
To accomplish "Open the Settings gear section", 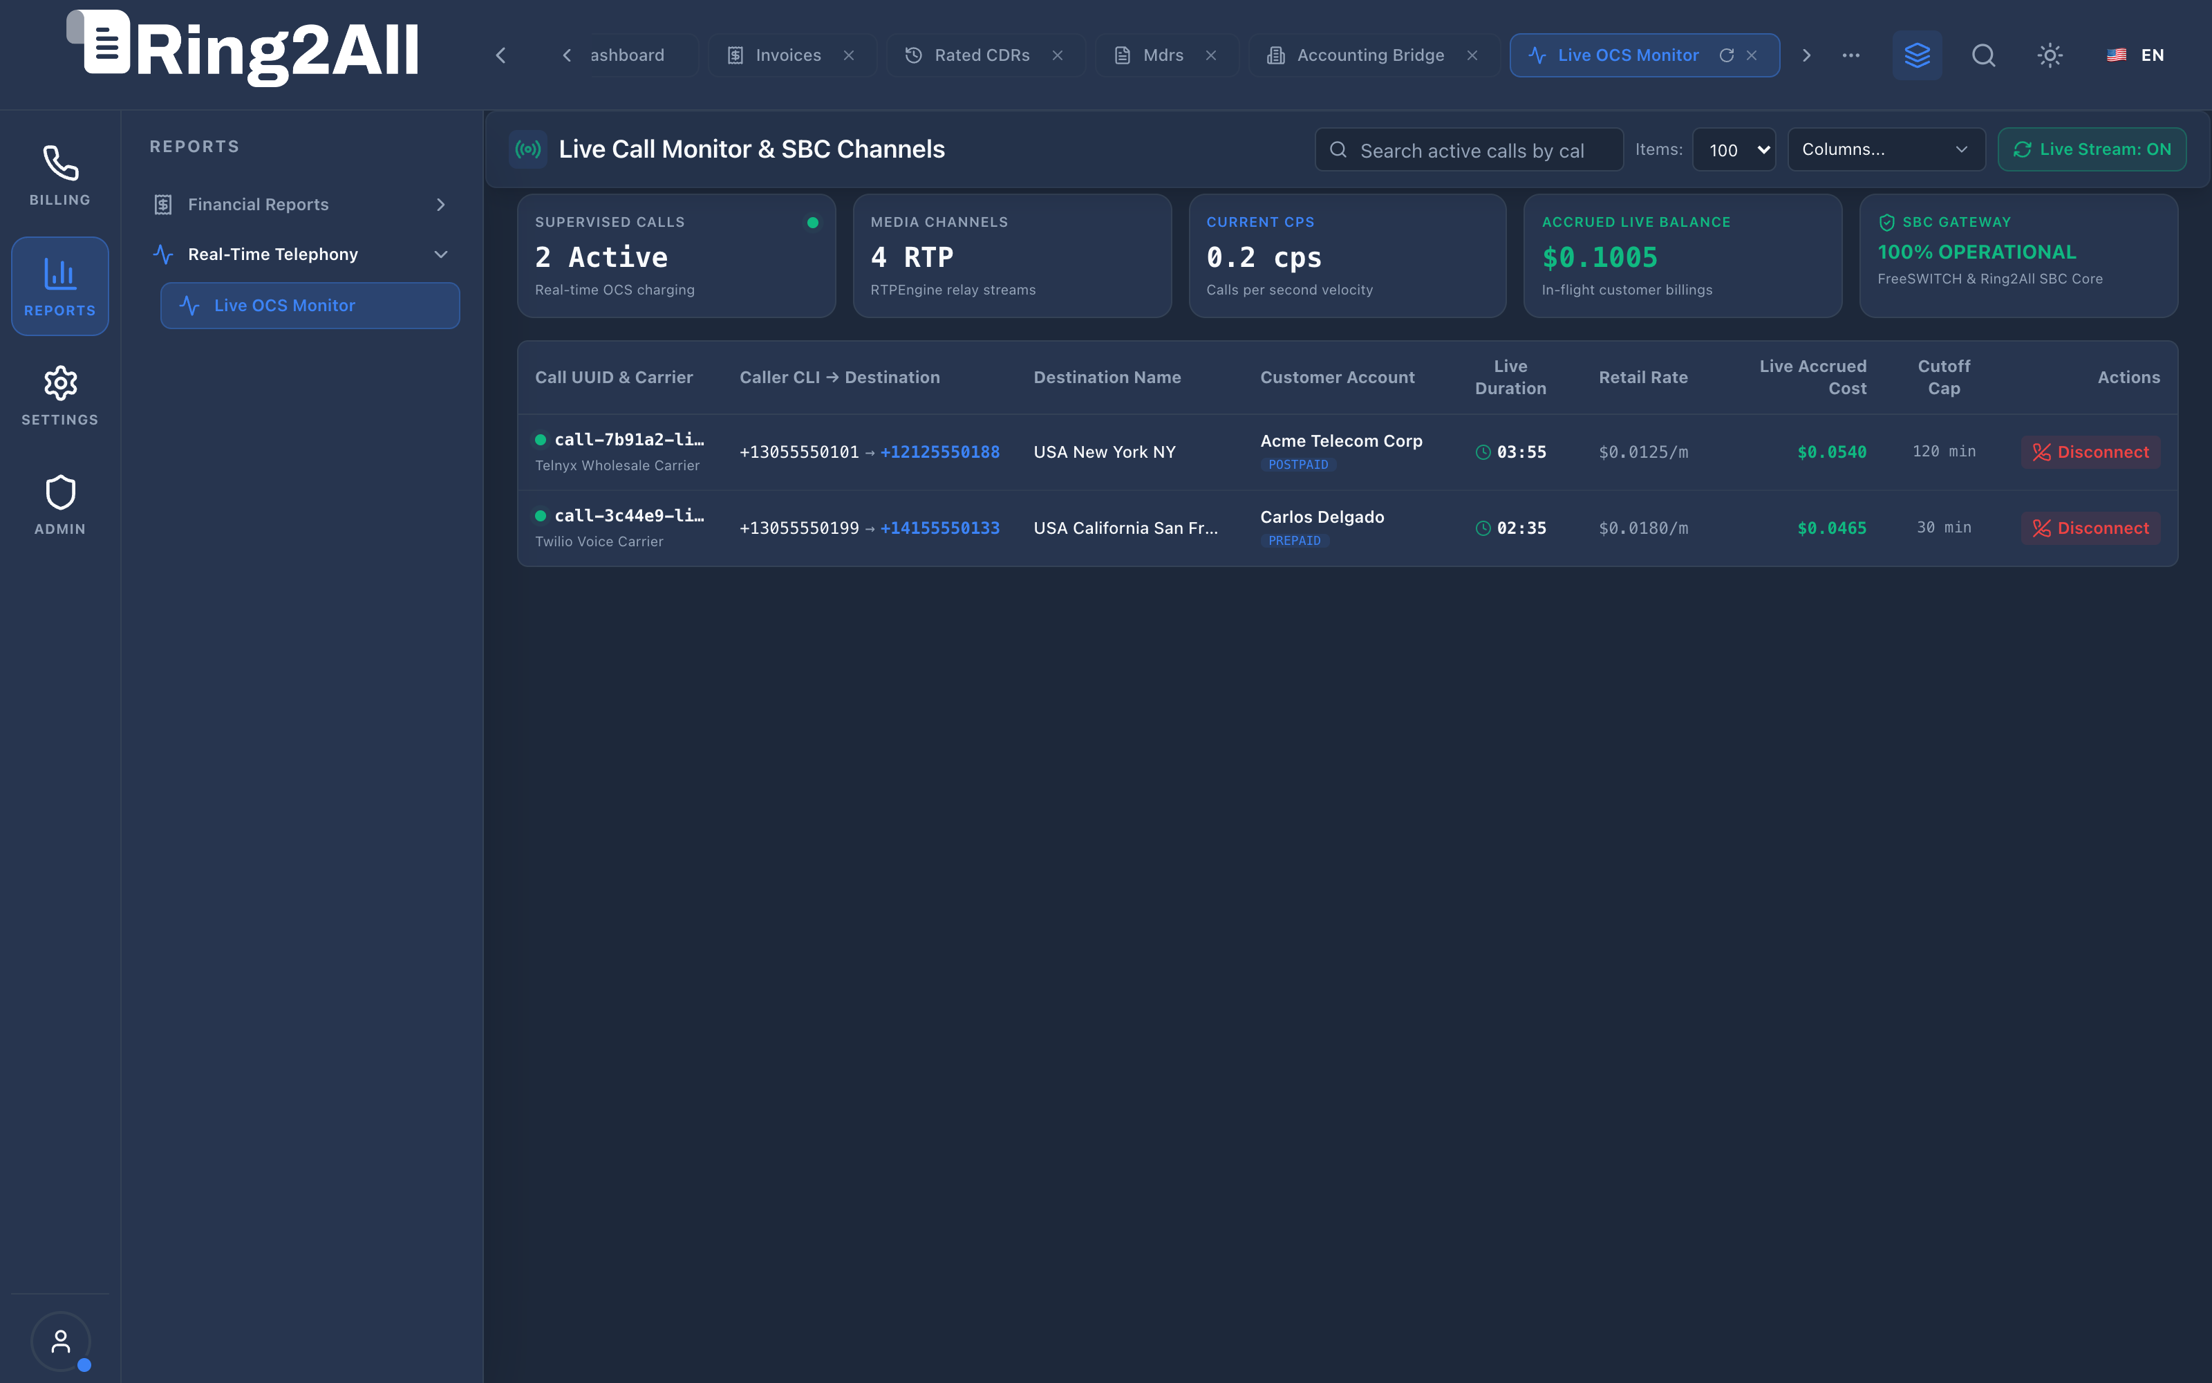I will (59, 396).
